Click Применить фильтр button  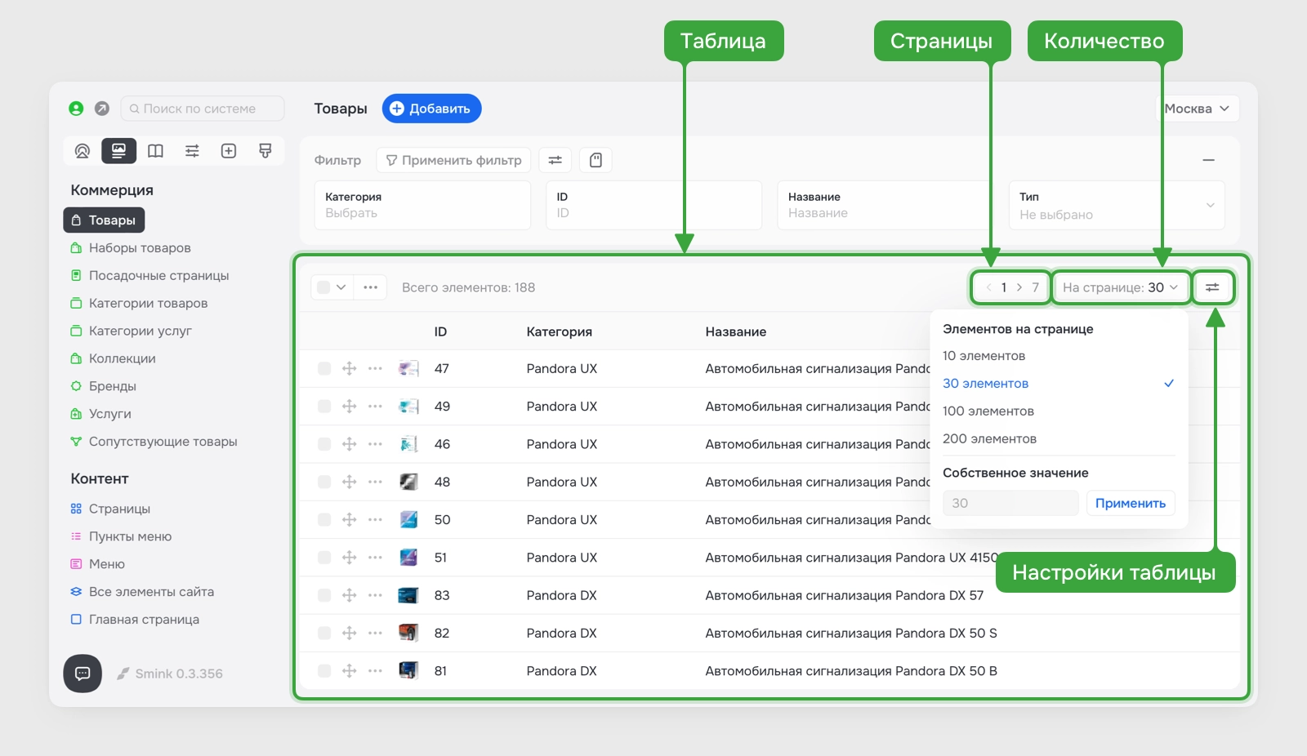tap(453, 160)
